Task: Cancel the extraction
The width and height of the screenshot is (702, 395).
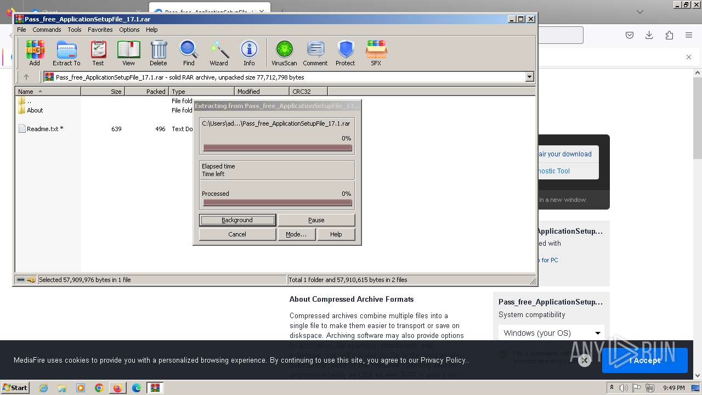Action: pyautogui.click(x=237, y=234)
